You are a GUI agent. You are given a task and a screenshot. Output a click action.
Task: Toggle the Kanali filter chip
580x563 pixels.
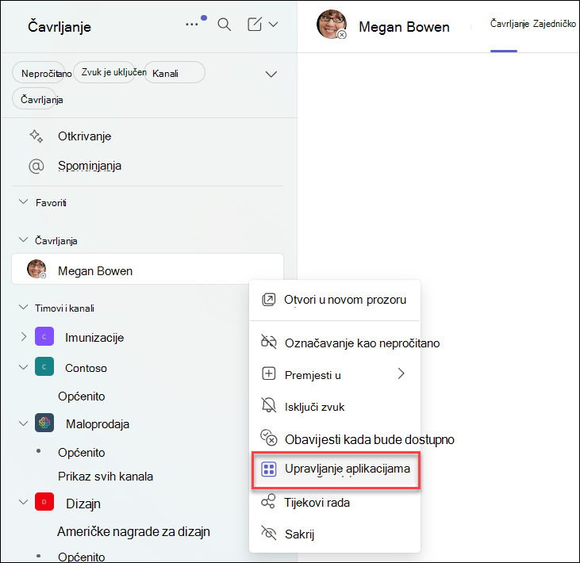(x=175, y=73)
